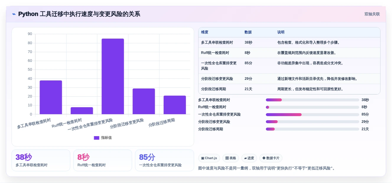Select table cell 21天
The width and height of the screenshot is (392, 183).
(x=248, y=89)
